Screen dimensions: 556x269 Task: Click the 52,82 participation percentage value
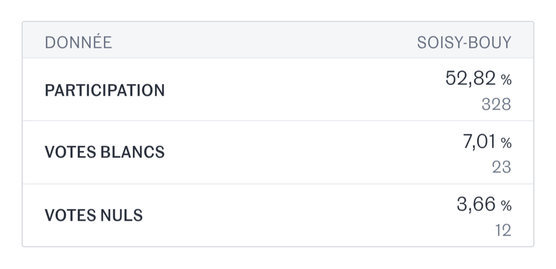click(471, 78)
